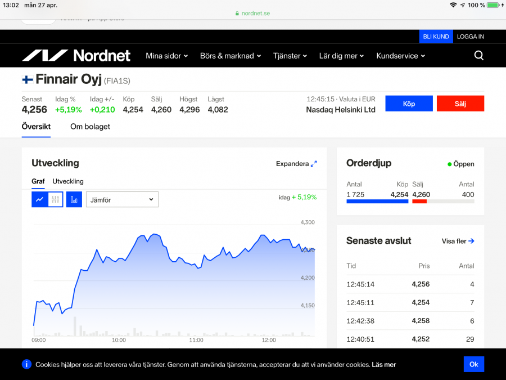This screenshot has height=380, width=506.
Task: Click the Nordnet logo
Action: 76,56
